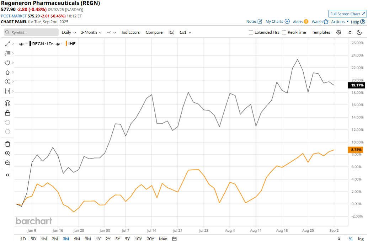Select the 3M time range
The height and width of the screenshot is (241, 368).
[66, 239]
